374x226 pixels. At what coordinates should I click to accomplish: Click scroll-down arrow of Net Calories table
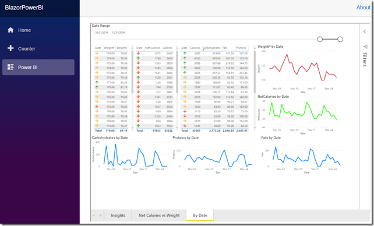(x=177, y=128)
